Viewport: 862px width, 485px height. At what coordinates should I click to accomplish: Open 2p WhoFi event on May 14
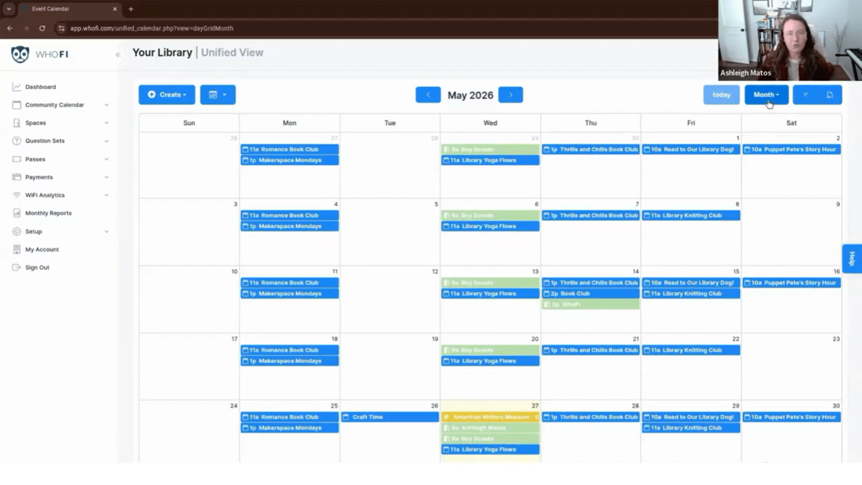click(x=591, y=304)
